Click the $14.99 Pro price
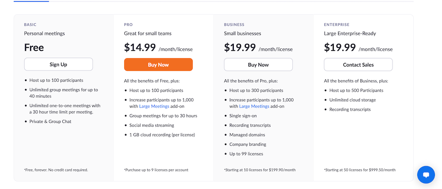Screen dimensions: 442x189 [x=140, y=47]
